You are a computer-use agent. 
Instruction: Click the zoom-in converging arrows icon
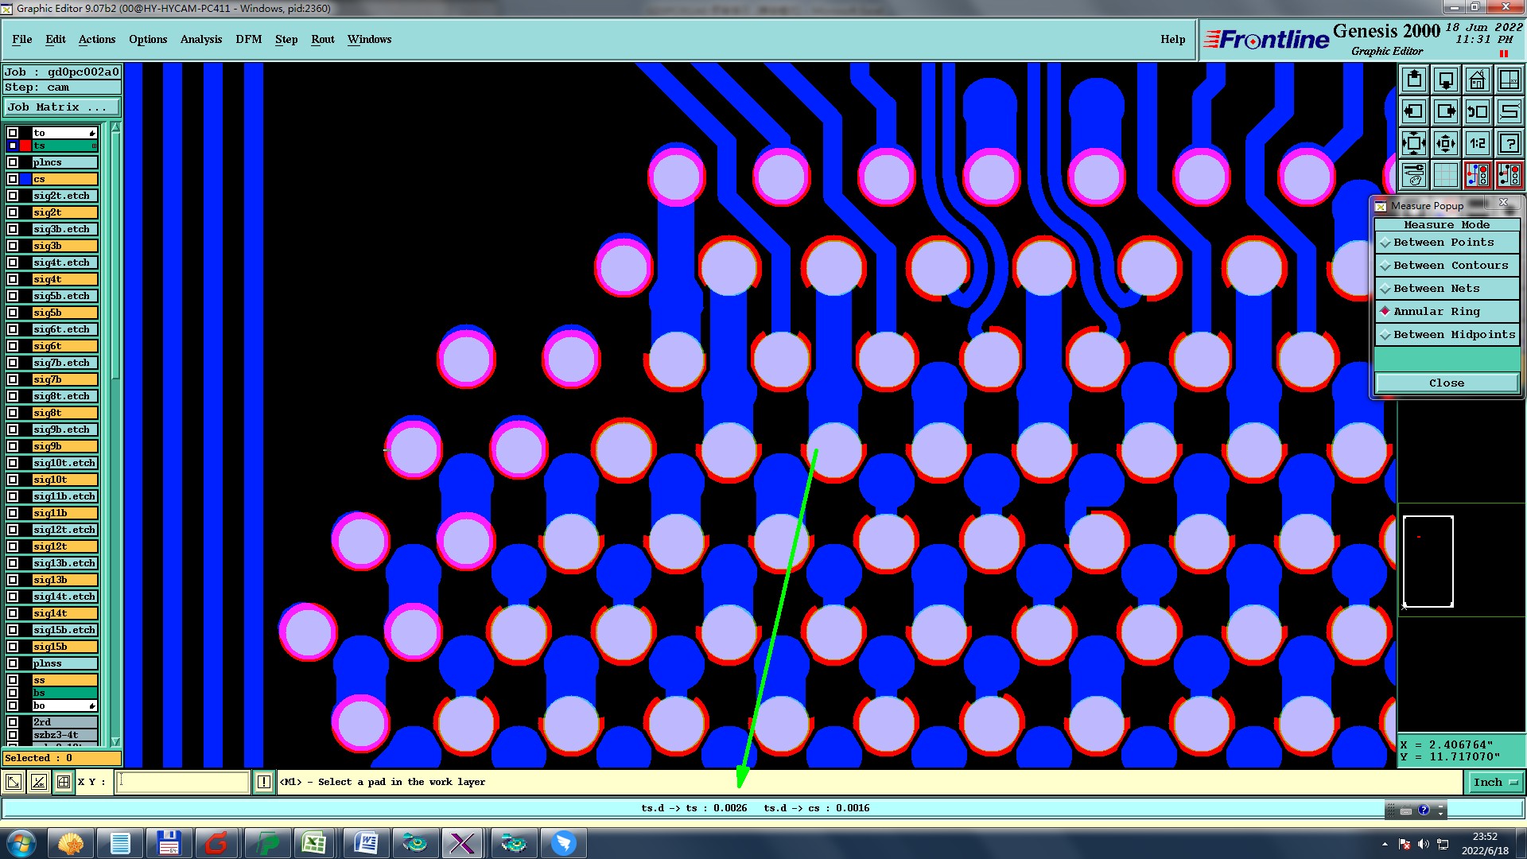point(1414,143)
